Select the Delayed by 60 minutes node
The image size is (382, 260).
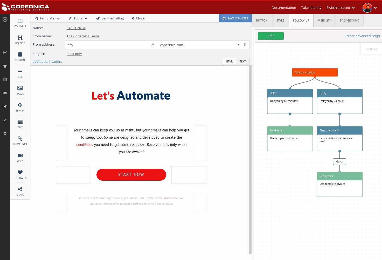tap(290, 101)
